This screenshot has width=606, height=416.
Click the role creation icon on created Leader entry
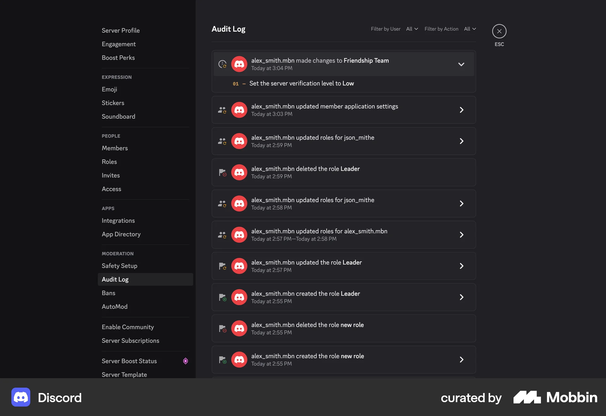222,297
